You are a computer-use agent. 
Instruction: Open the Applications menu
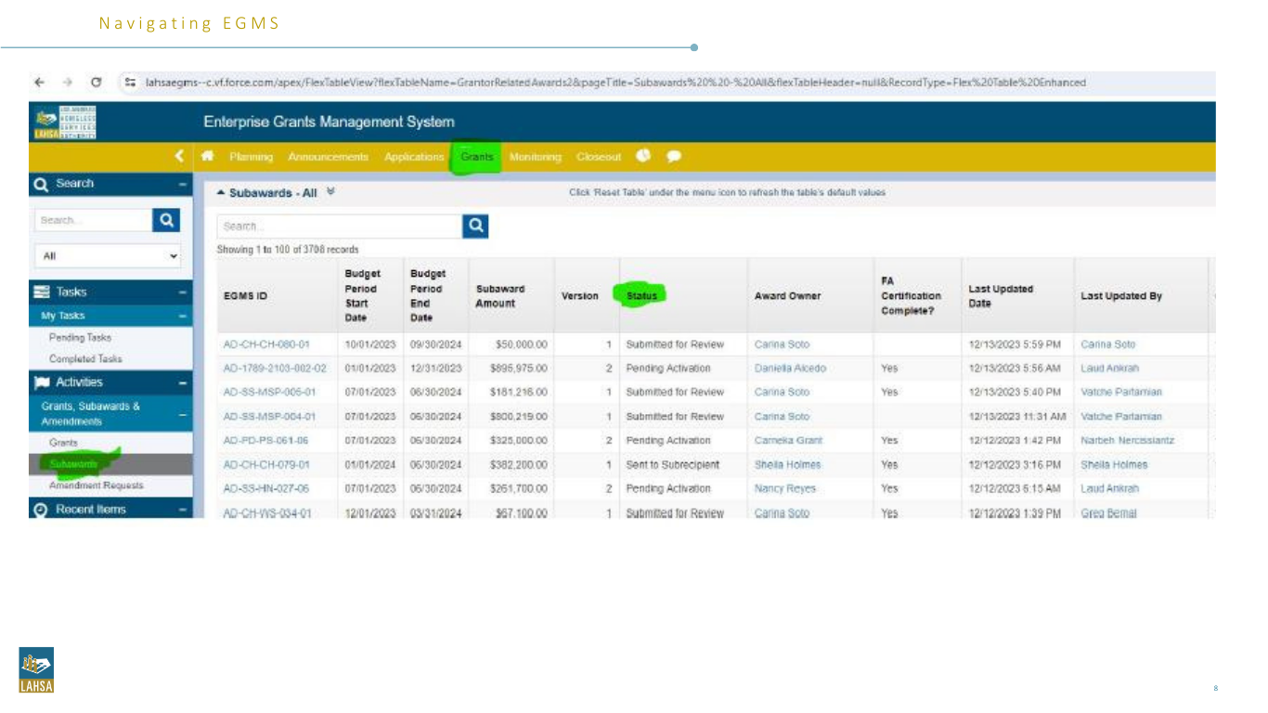(x=414, y=157)
